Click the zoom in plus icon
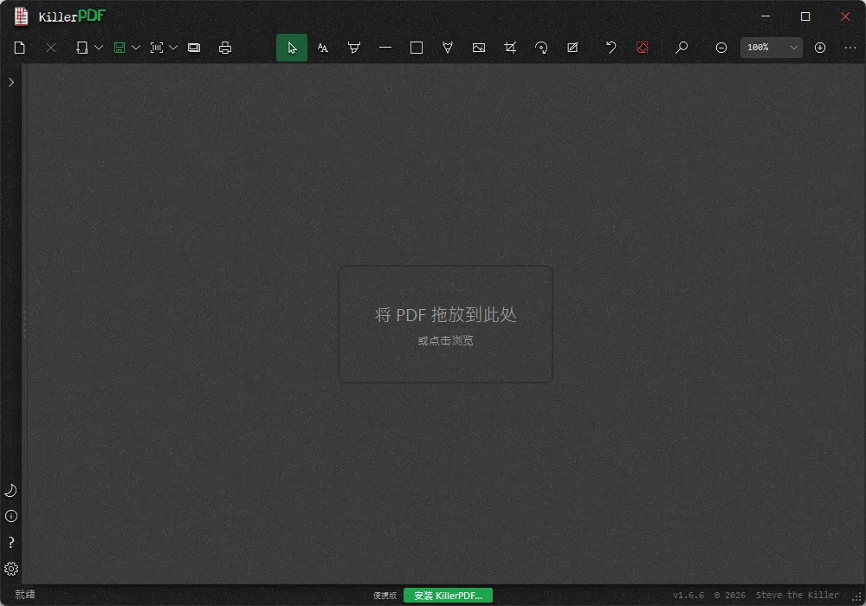Image resolution: width=866 pixels, height=606 pixels. (820, 48)
